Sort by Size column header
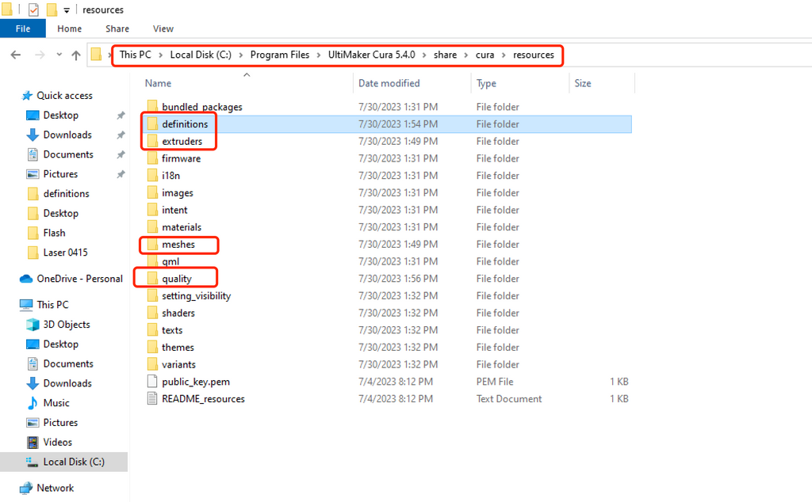This screenshot has height=502, width=812. [x=583, y=83]
